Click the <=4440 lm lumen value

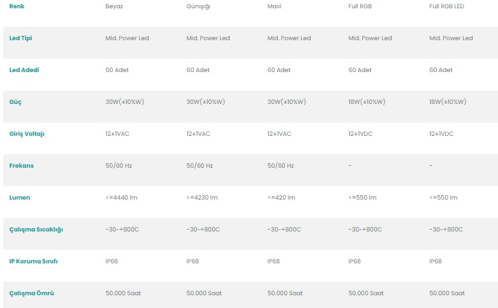tap(121, 198)
